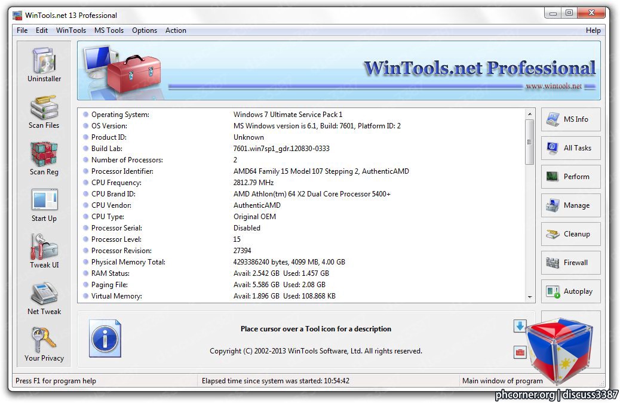The image size is (620, 403).
Task: Click the '7601.win7sp1_gdr.120830-0333' value
Action: pyautogui.click(x=281, y=149)
